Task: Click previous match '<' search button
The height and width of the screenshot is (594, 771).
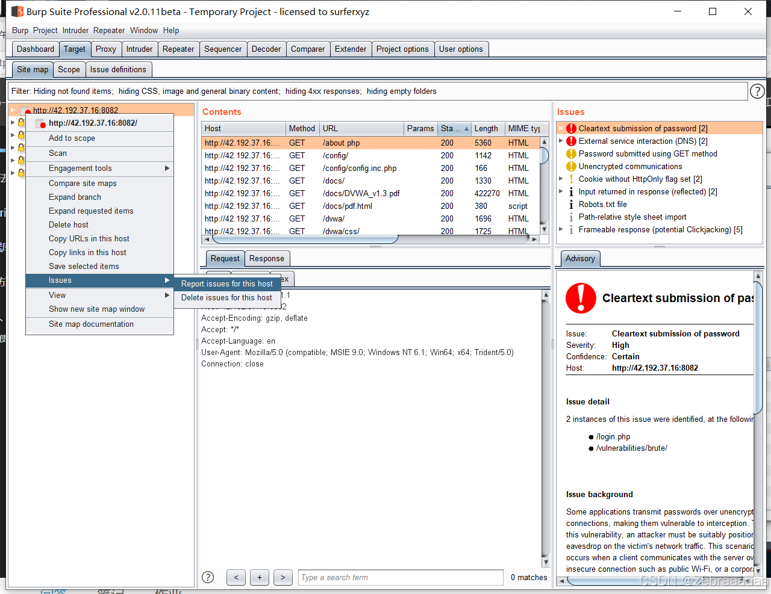Action: click(236, 577)
